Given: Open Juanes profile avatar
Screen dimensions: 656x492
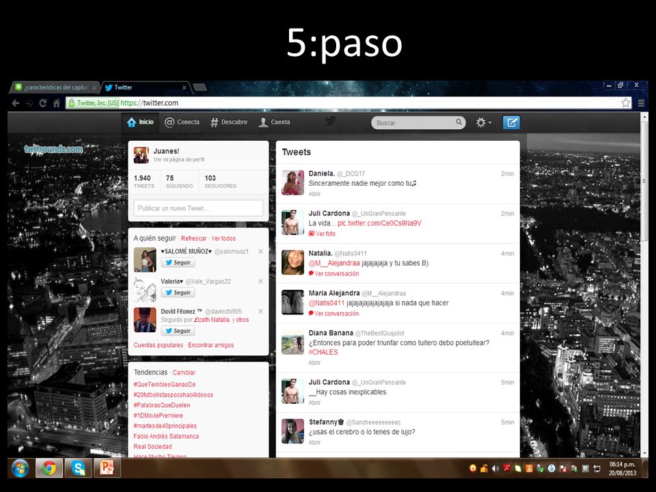Looking at the screenshot, I should (x=141, y=155).
